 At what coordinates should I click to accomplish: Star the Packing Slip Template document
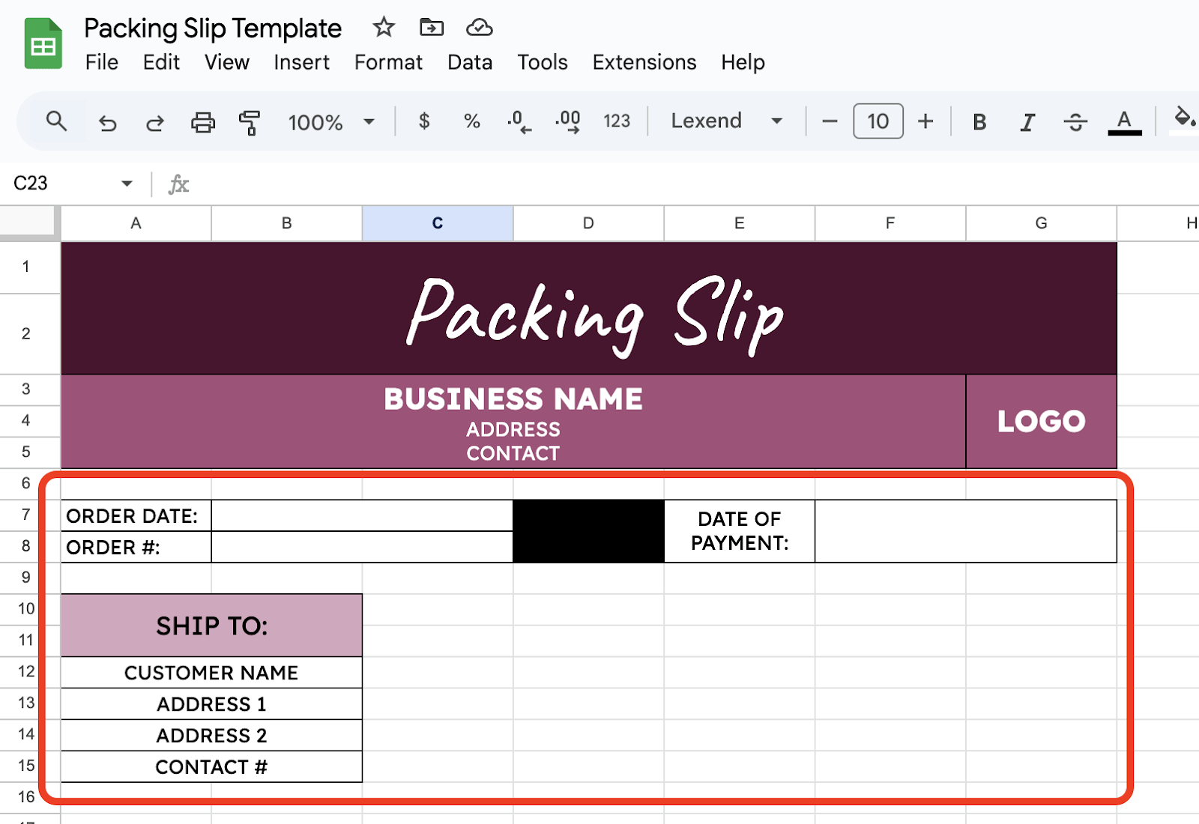tap(384, 28)
